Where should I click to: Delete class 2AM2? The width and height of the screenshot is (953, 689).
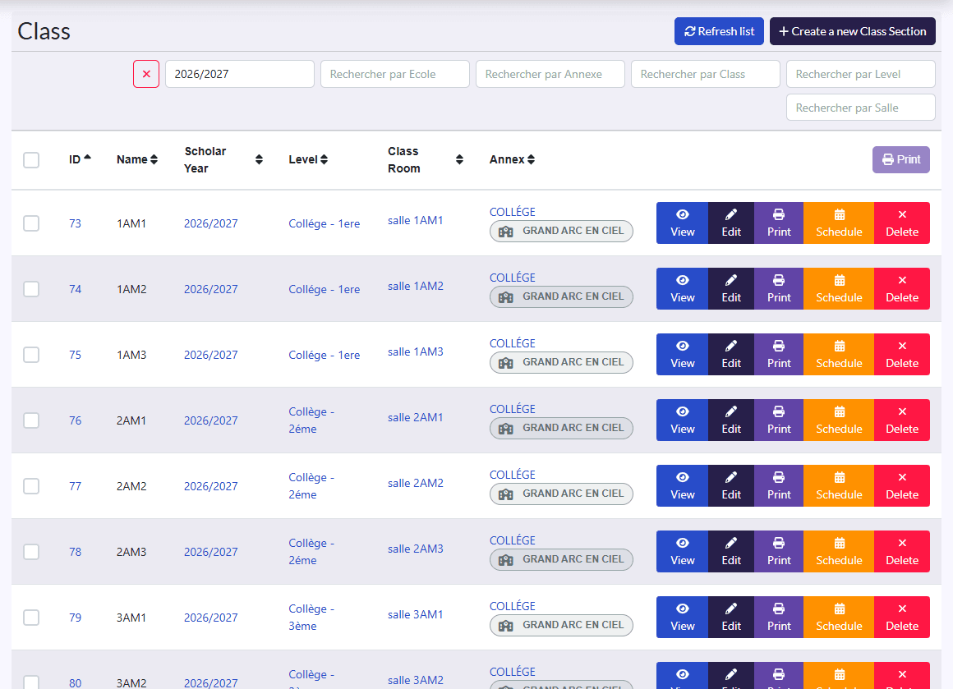click(902, 485)
